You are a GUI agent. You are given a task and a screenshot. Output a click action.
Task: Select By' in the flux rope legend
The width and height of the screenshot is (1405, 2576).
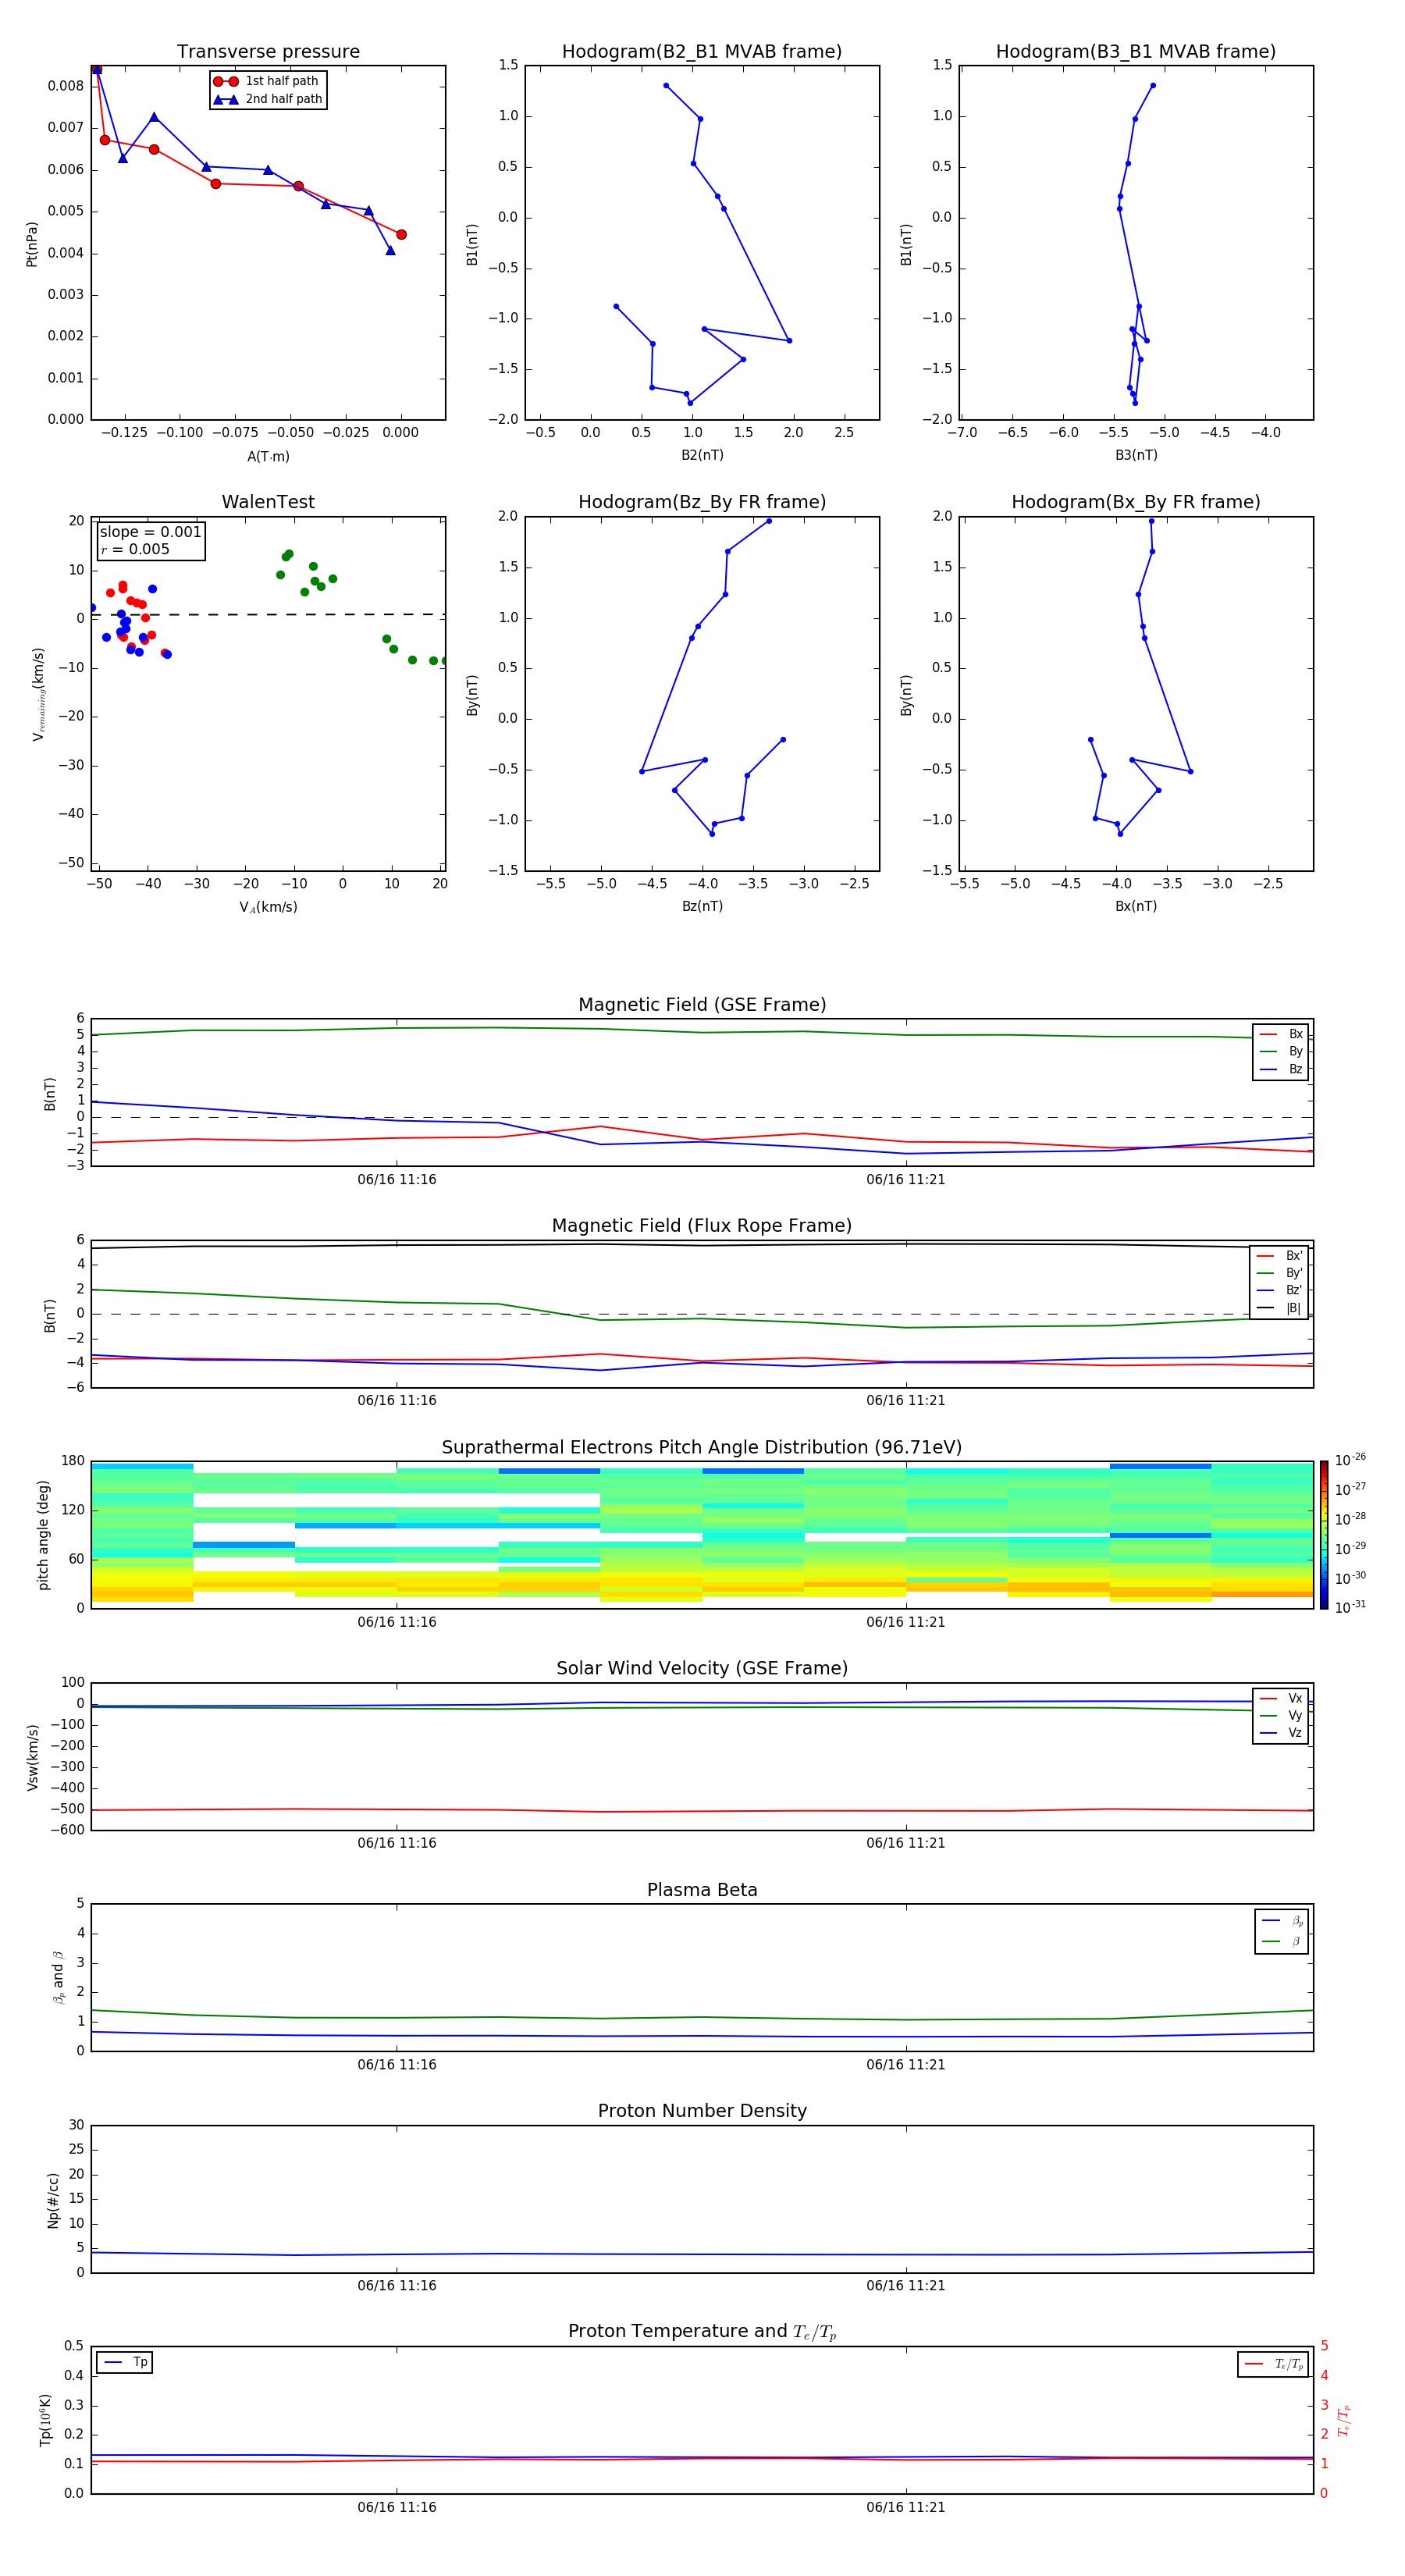pos(1280,1273)
